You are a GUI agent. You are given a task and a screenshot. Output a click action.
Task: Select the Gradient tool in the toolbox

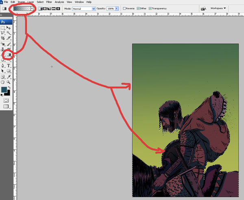click(9, 54)
